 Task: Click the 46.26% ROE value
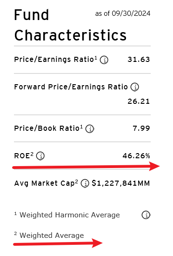(x=136, y=156)
